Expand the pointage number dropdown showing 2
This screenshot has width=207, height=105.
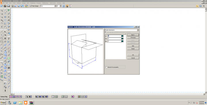click(59, 6)
